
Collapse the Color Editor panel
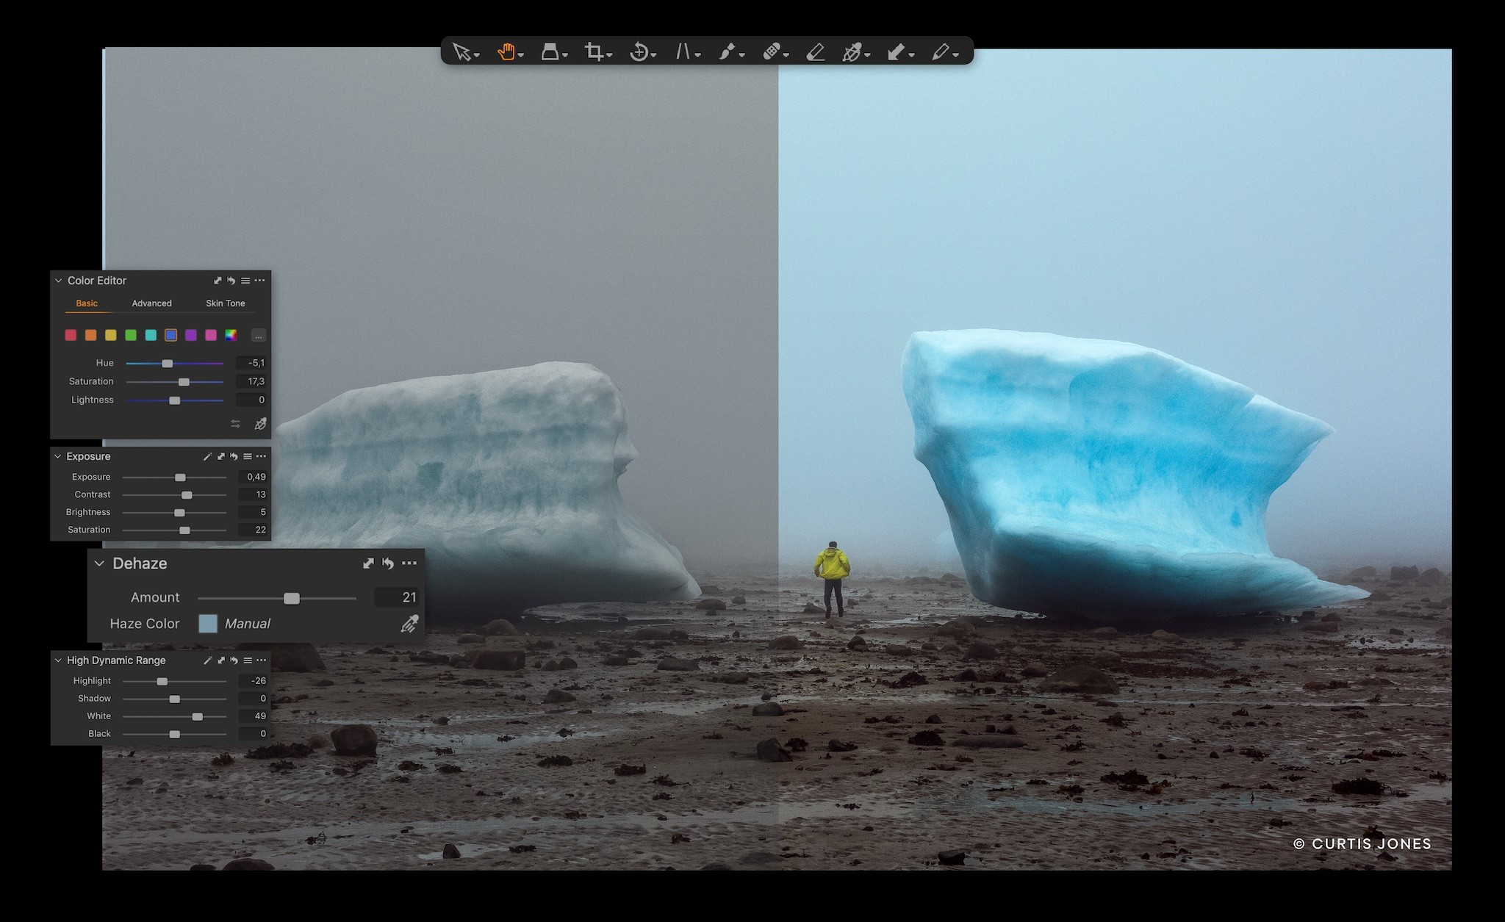58,281
